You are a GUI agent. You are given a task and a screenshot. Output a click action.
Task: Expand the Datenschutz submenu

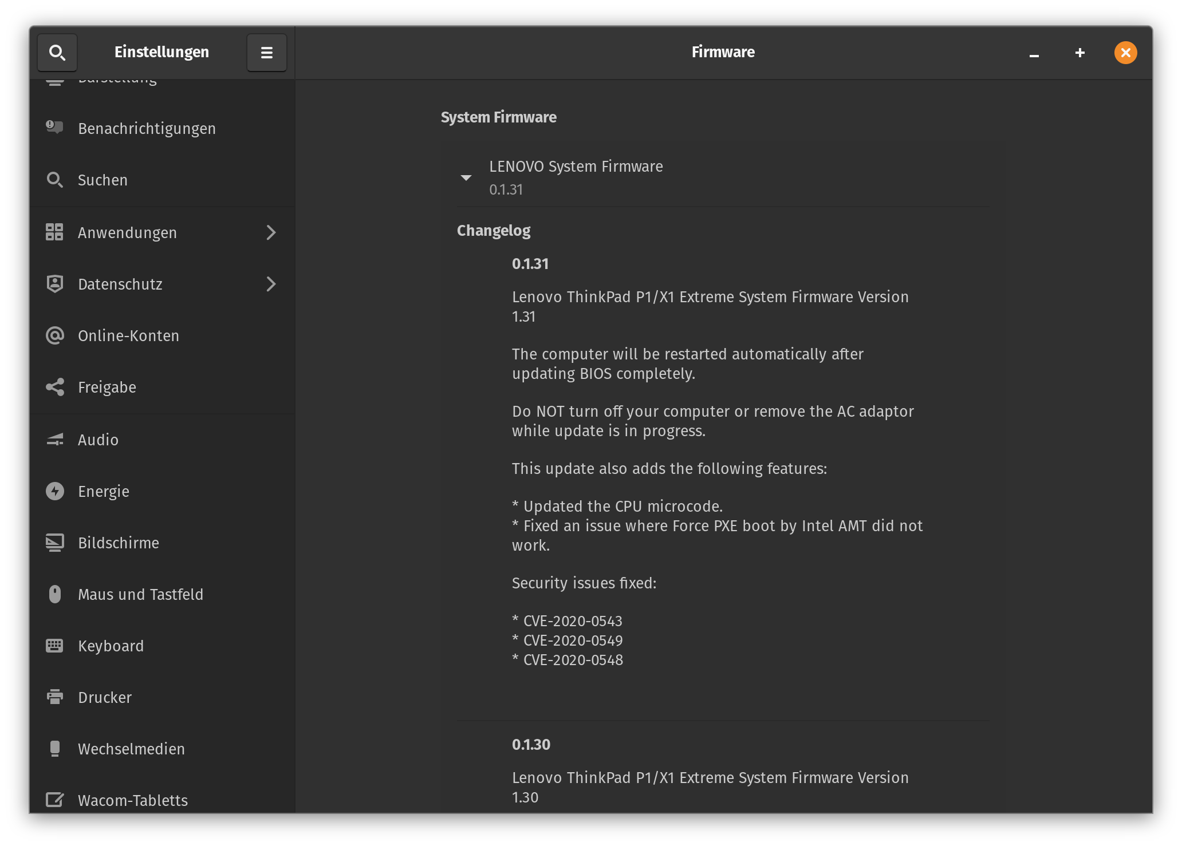click(271, 284)
